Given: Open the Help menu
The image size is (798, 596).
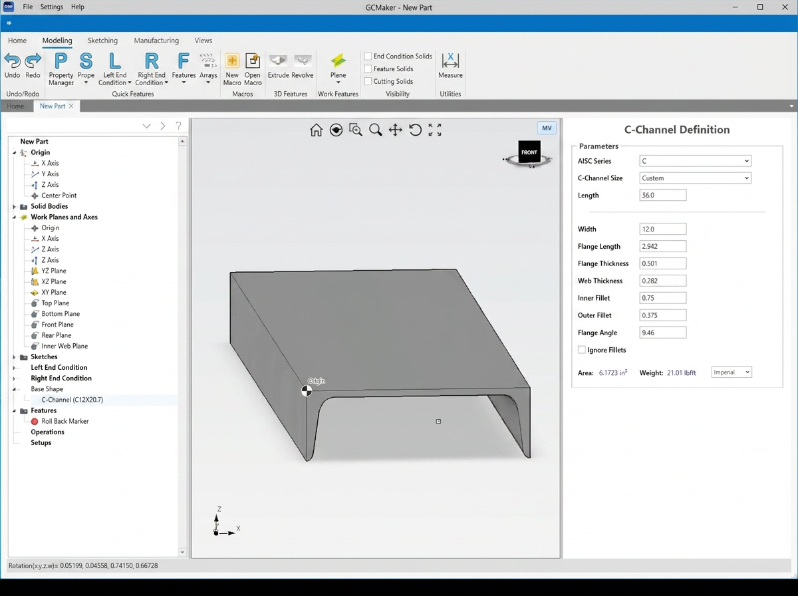Looking at the screenshot, I should (x=78, y=7).
